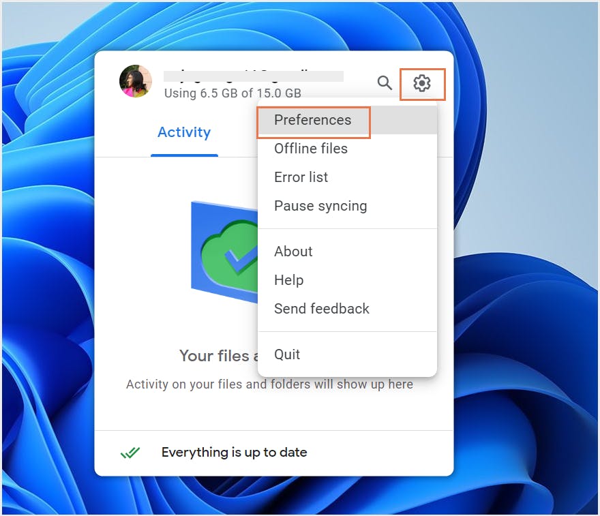600x516 pixels.
Task: Select Send feedback menu item
Action: point(348,309)
